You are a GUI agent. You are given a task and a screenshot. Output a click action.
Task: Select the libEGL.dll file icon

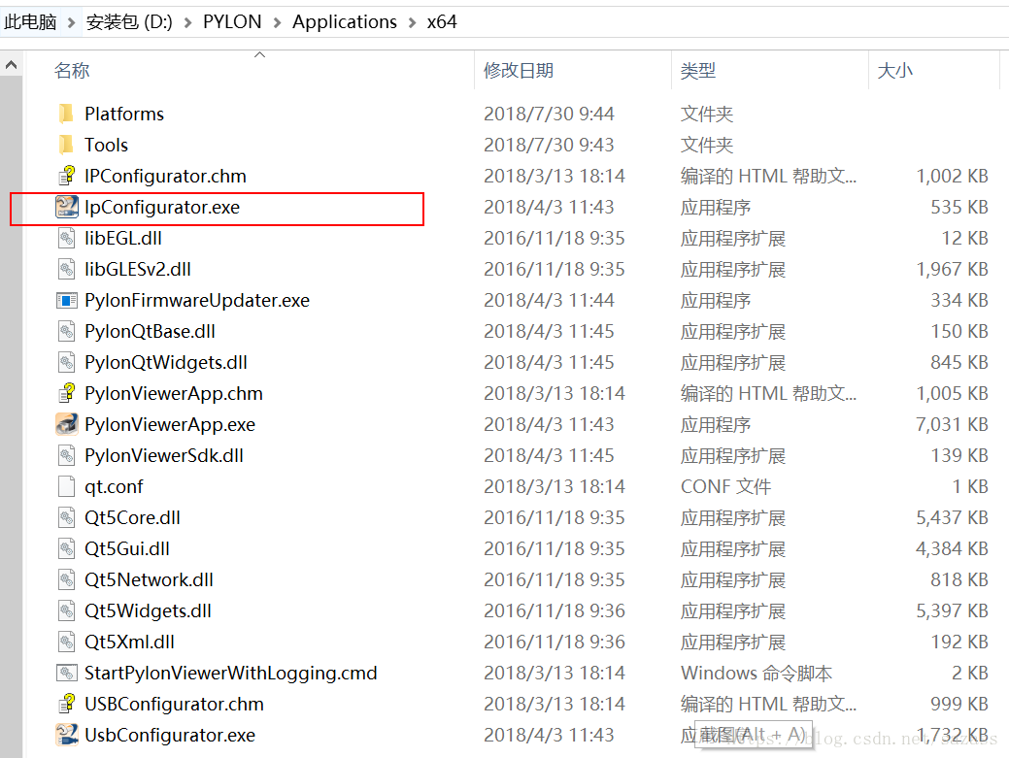coord(66,238)
